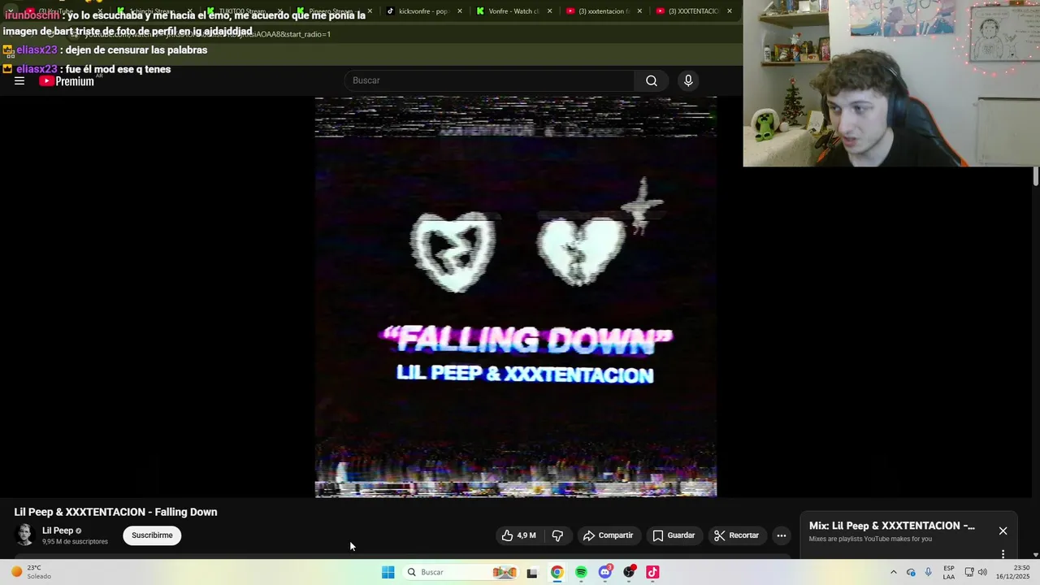Submit search with the magnifier button

point(652,80)
